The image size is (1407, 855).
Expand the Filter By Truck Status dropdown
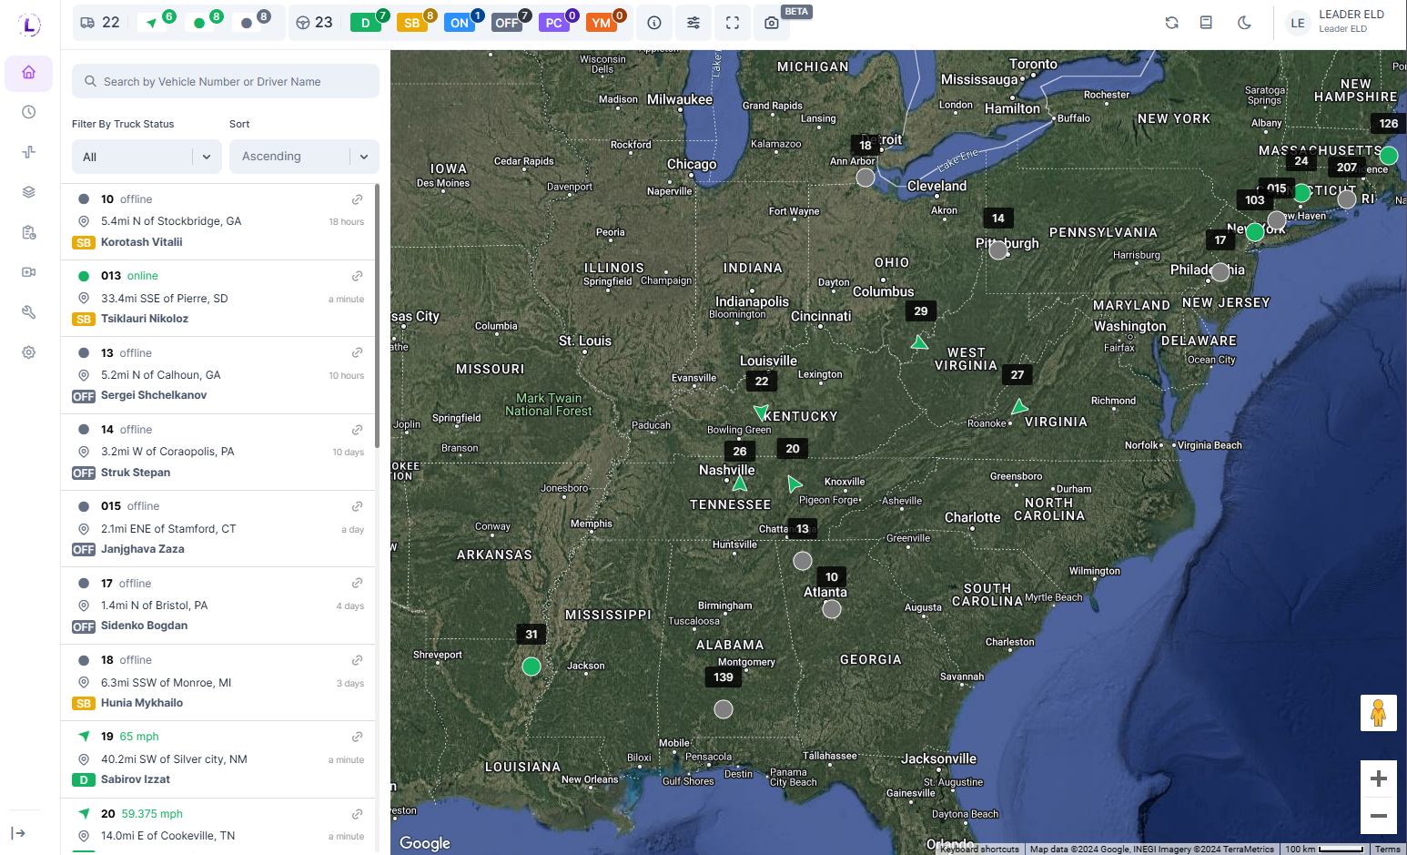pos(147,157)
